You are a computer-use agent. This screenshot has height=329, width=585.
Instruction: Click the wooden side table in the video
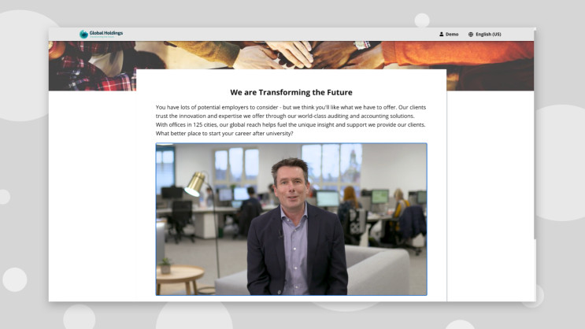(181, 277)
